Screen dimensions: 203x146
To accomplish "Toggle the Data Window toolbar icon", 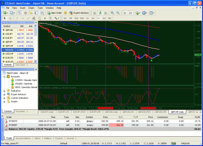I will tap(25, 13).
